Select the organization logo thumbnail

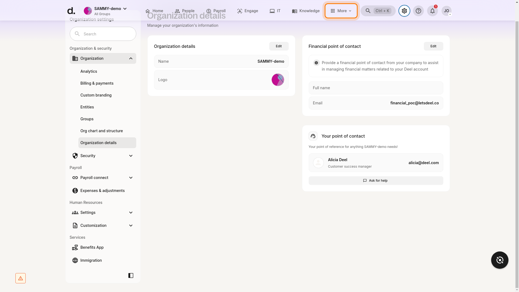(x=278, y=79)
